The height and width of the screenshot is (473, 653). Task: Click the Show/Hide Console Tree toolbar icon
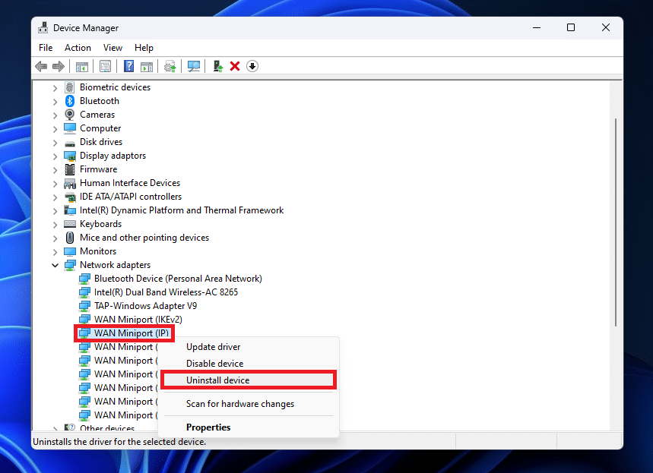point(81,66)
